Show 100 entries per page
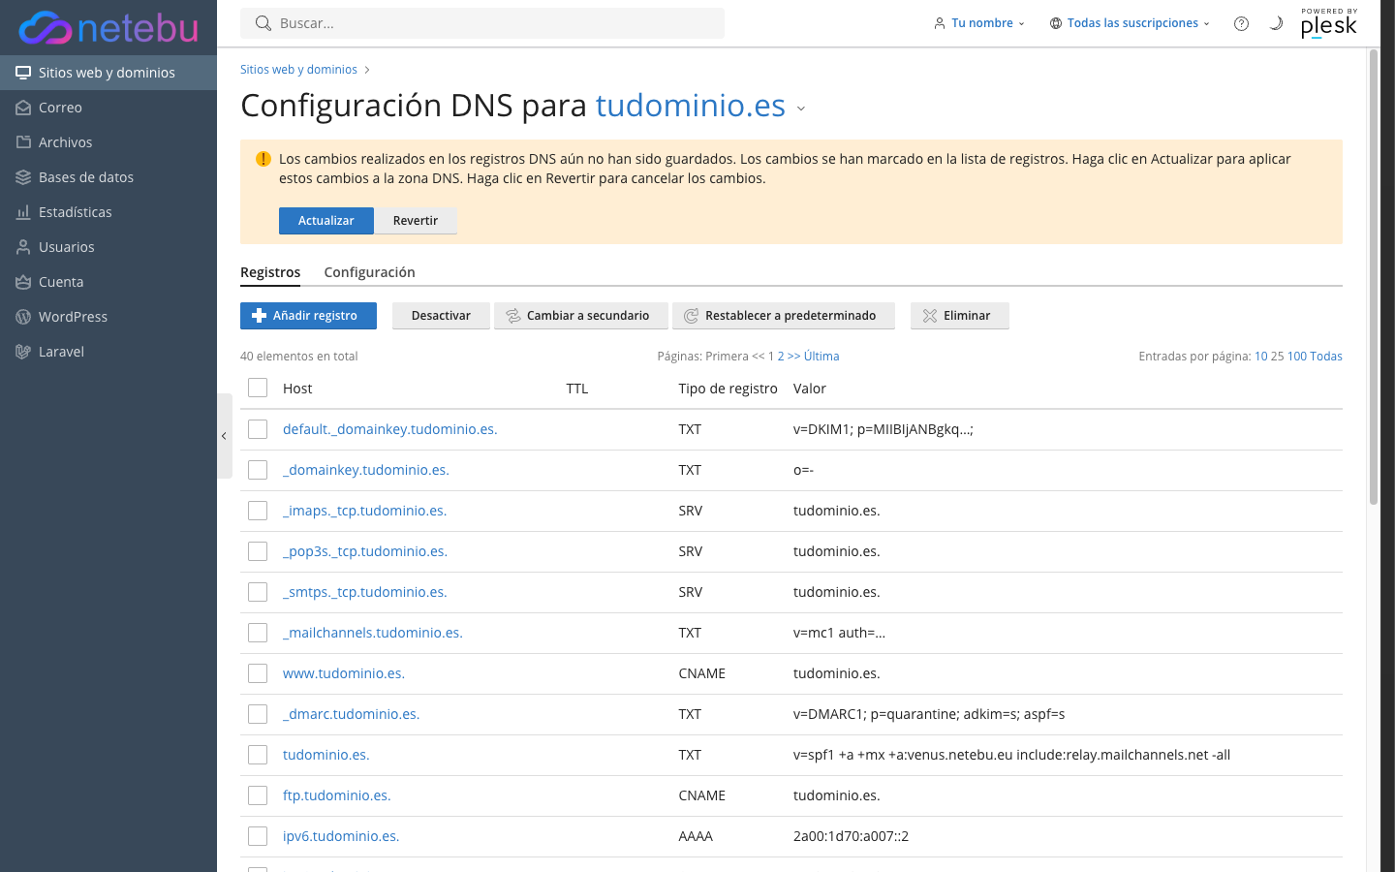This screenshot has height=872, width=1395. tap(1297, 357)
